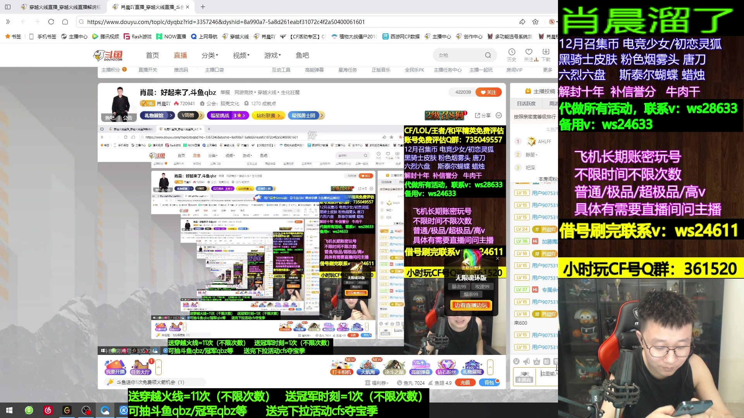Star this page in address bar
Viewport: 744px width, 418px height.
[x=535, y=22]
